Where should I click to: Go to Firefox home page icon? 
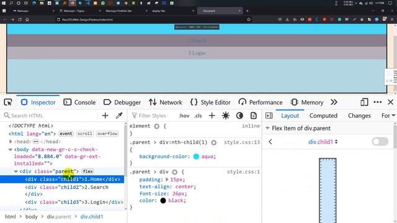point(27,19)
